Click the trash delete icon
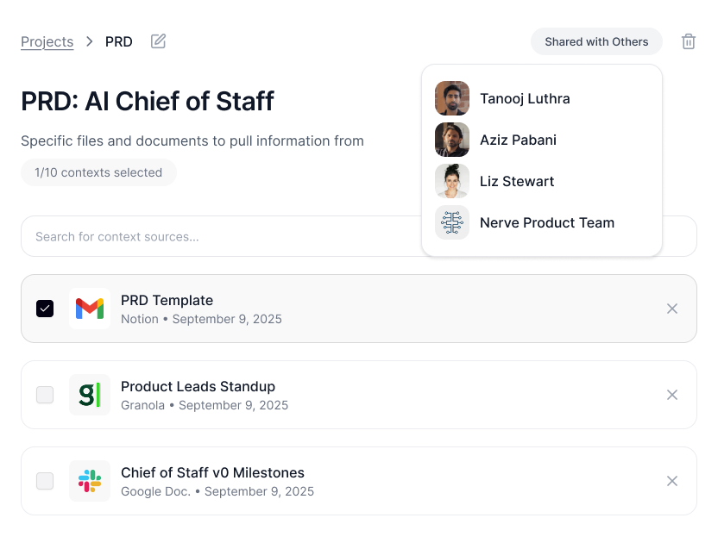718x543 pixels. point(689,41)
